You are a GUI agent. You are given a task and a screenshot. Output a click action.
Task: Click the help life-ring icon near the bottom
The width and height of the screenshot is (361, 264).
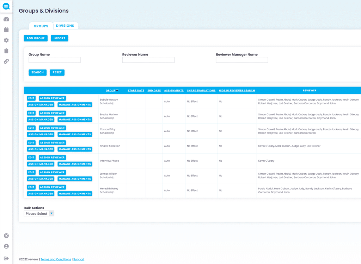point(6,236)
